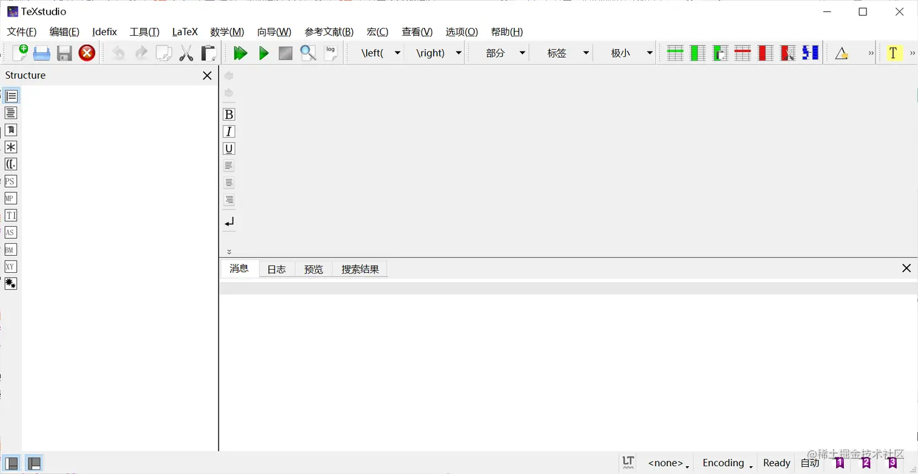Image resolution: width=918 pixels, height=474 pixels.
Task: Align table columns with blue icon
Action: 810,53
